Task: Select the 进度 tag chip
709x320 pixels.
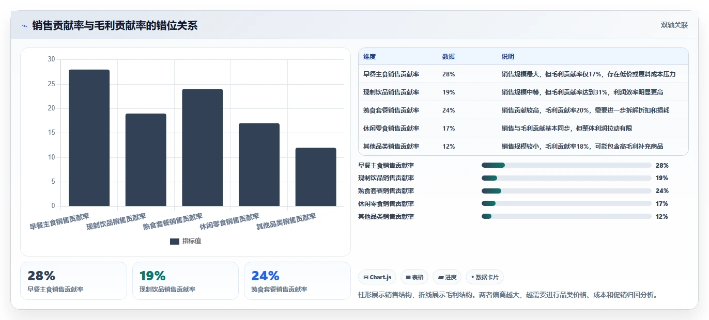Action: point(447,277)
